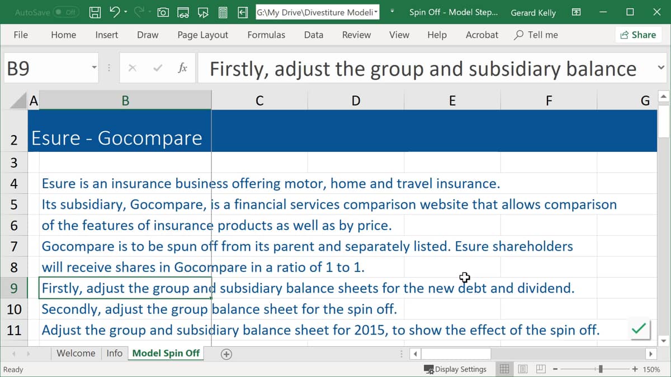The height and width of the screenshot is (377, 671).
Task: Click previous sheet navigation arrow
Action: pos(14,354)
